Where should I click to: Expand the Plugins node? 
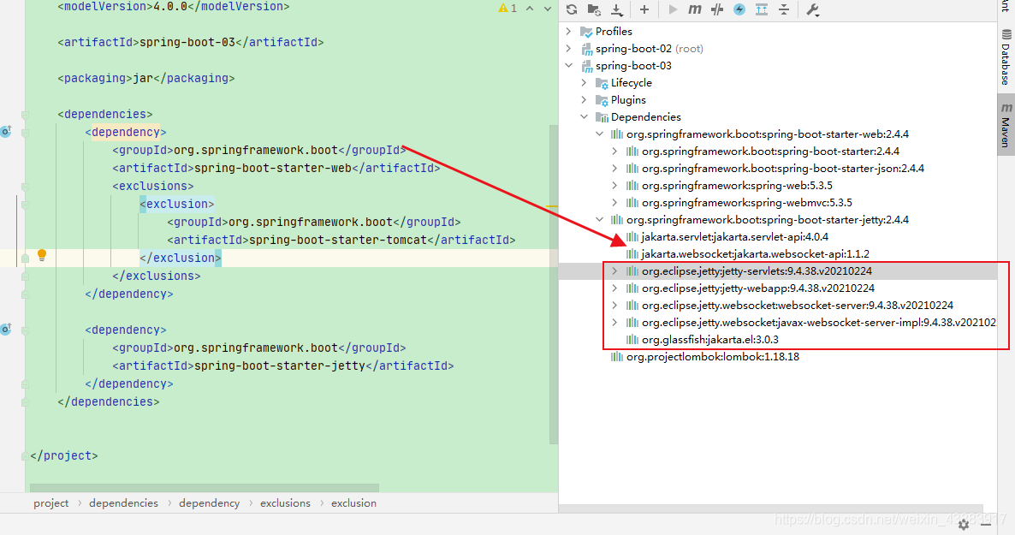point(584,100)
